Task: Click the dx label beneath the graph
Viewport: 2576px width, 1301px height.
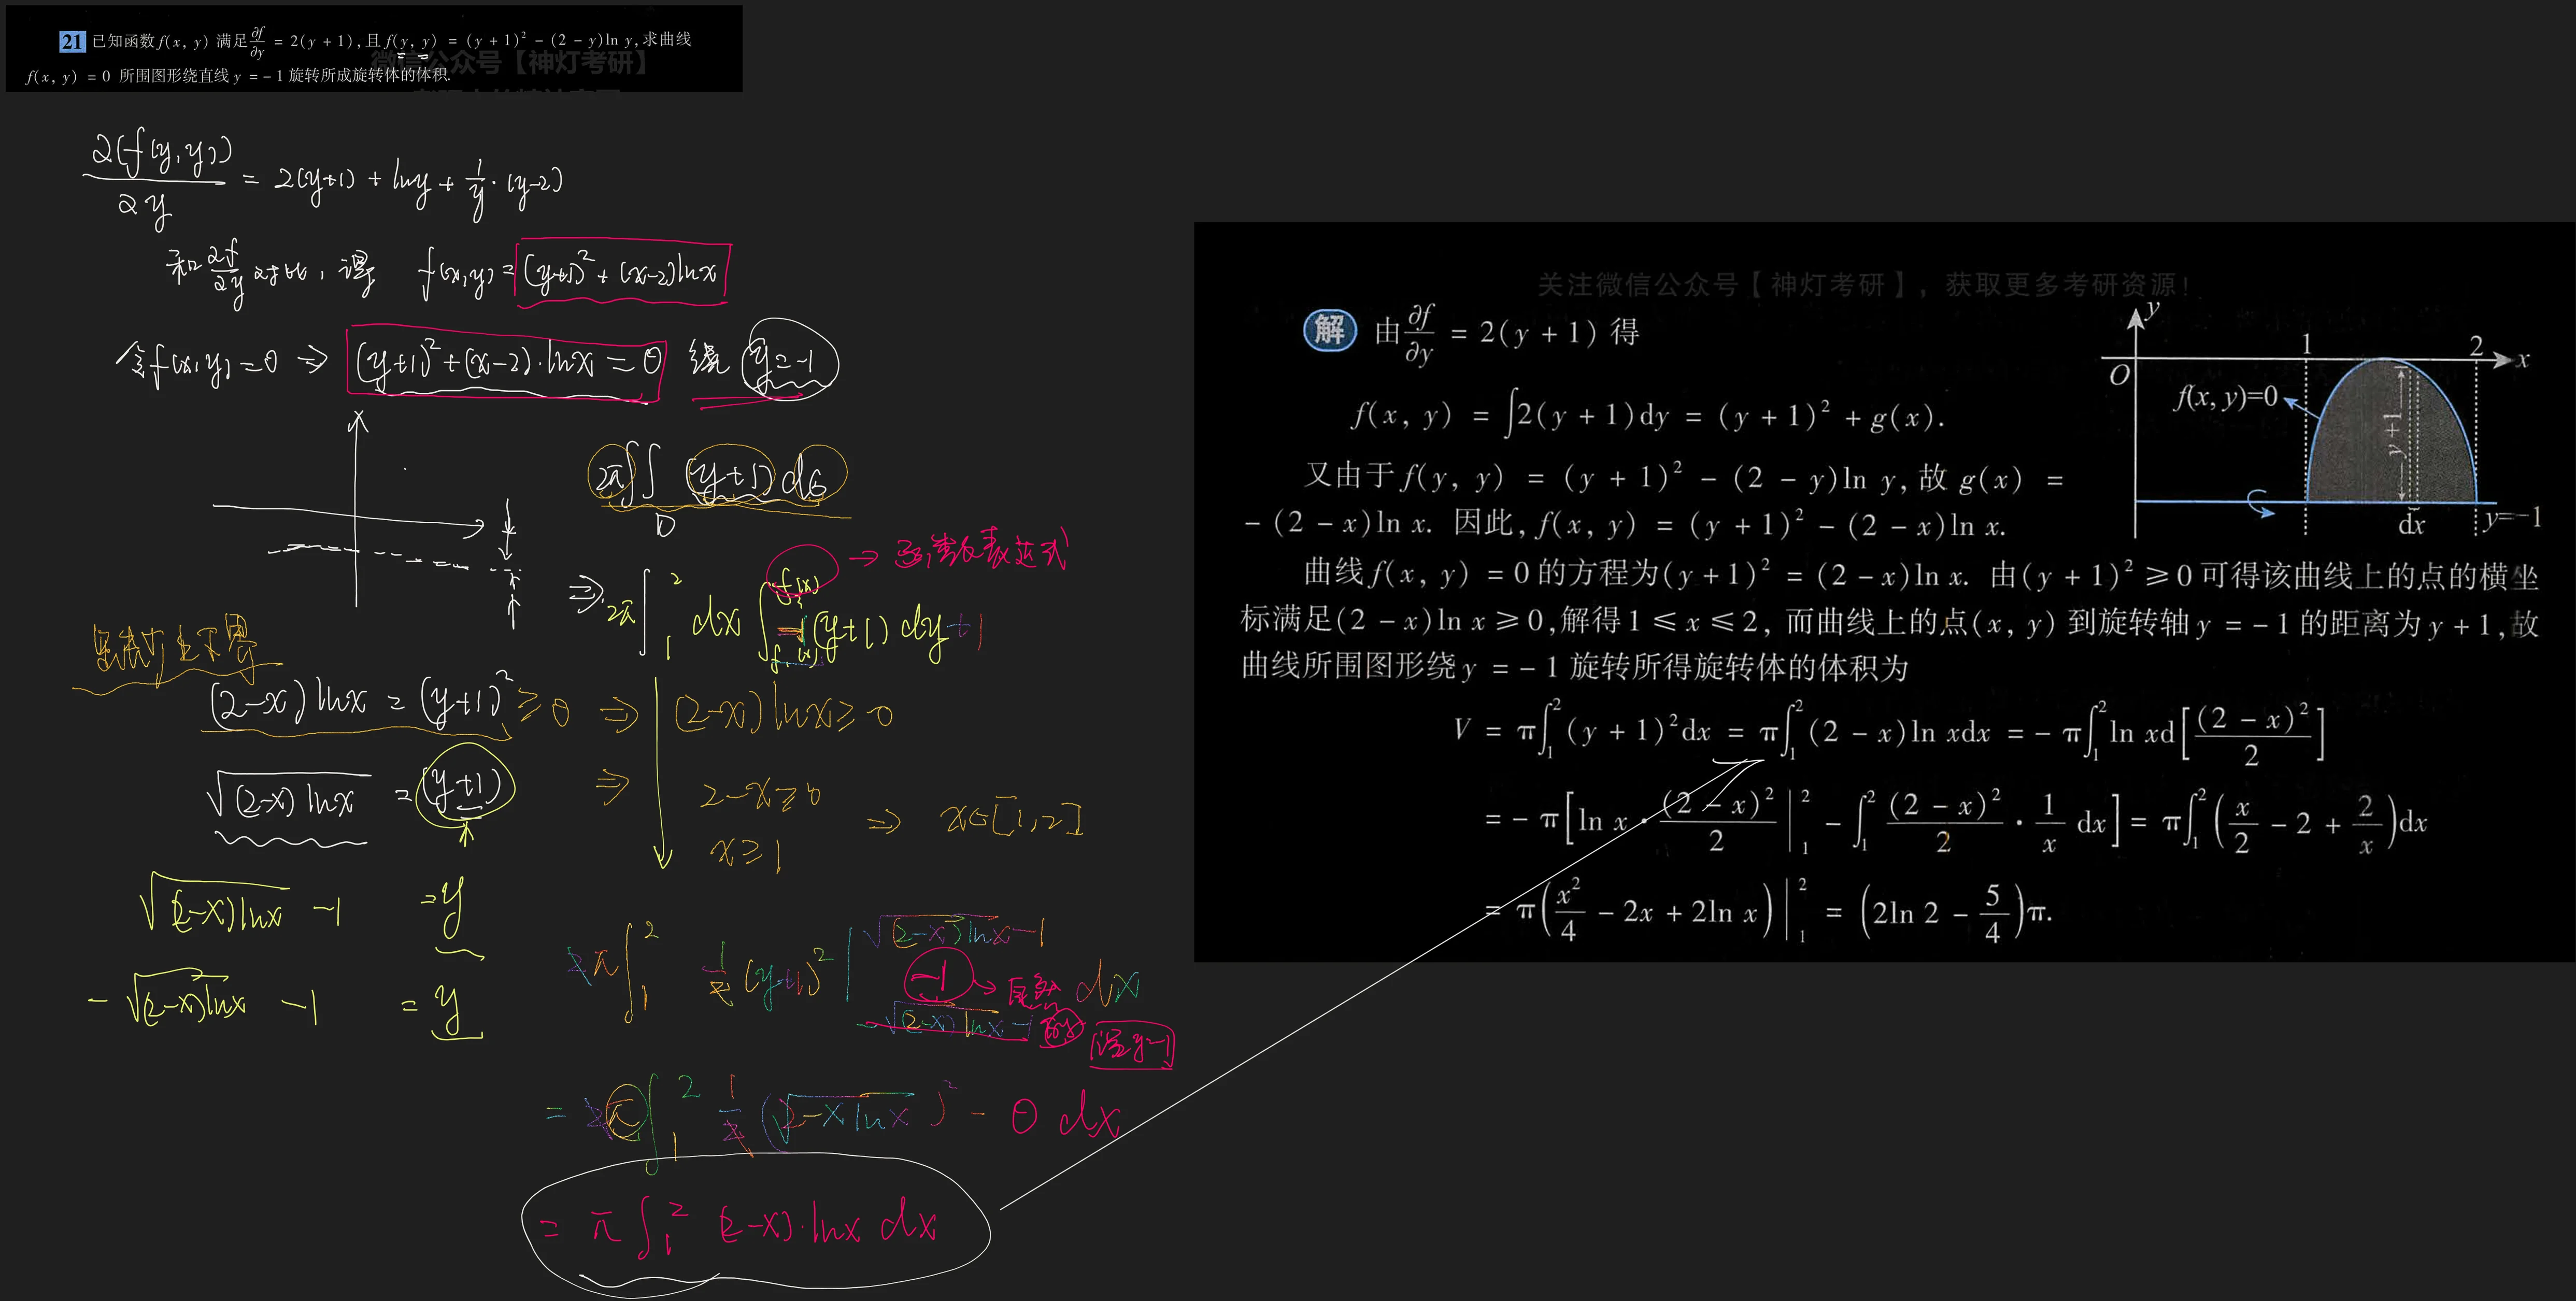Action: (x=2411, y=524)
